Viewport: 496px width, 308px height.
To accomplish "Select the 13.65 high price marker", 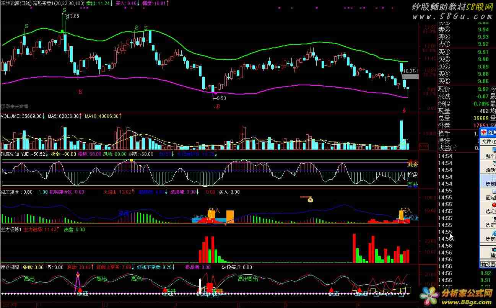I will (73, 16).
